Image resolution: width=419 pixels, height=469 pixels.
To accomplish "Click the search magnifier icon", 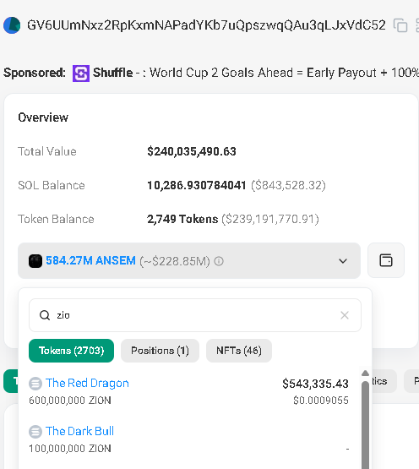I will tap(45, 315).
